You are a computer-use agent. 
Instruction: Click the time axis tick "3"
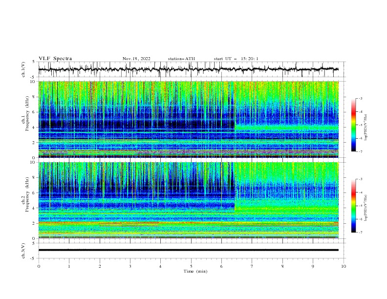coord(130,266)
